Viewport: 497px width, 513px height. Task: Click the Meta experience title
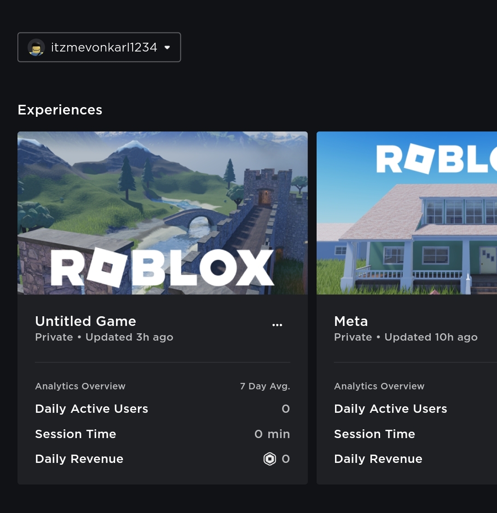[351, 321]
